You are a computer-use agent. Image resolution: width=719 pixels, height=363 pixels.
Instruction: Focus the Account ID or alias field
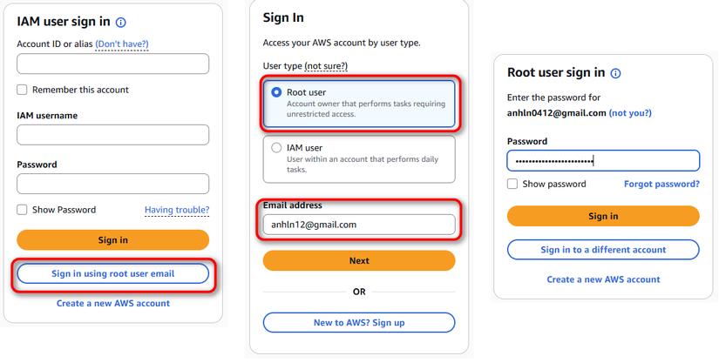112,64
